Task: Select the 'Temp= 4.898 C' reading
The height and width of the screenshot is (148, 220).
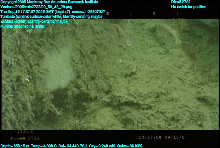Action: coord(44,146)
